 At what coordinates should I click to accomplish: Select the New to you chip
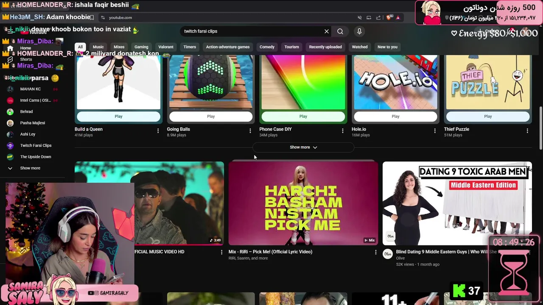pos(387,47)
